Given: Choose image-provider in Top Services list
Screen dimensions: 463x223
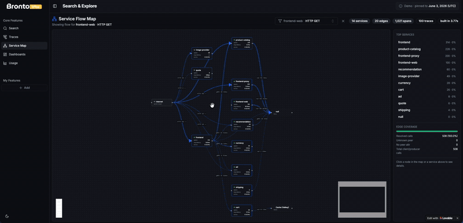Looking at the screenshot, I should (x=427, y=76).
